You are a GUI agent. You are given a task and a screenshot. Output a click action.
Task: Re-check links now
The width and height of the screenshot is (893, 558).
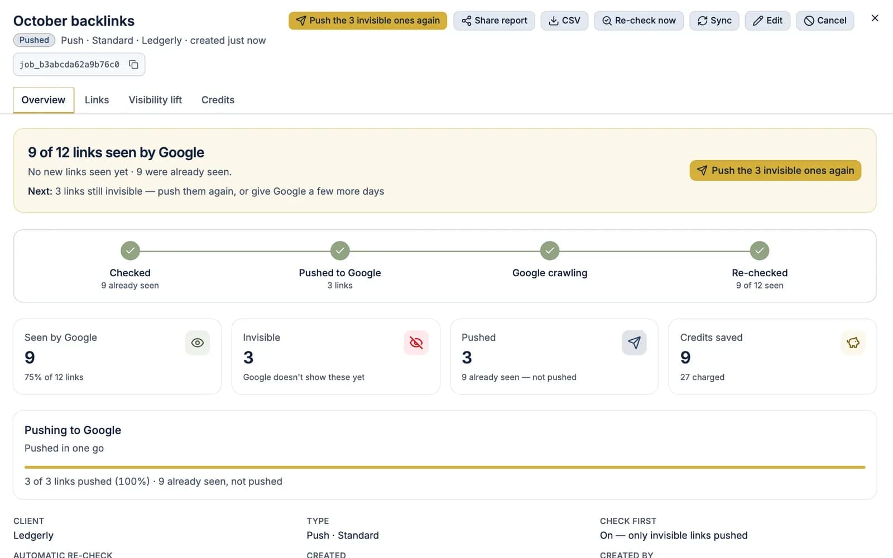(x=638, y=21)
